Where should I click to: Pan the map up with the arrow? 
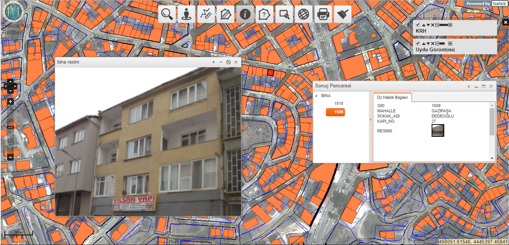[x=10, y=81]
